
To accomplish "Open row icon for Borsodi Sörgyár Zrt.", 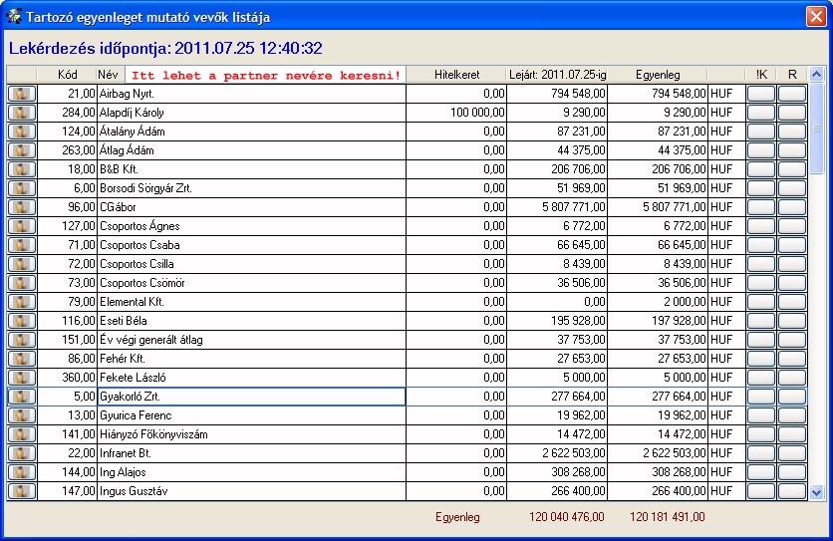I will point(22,188).
